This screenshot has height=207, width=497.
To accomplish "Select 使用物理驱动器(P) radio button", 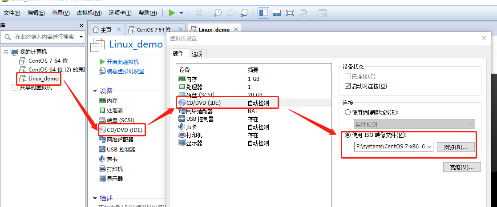I will 347,112.
